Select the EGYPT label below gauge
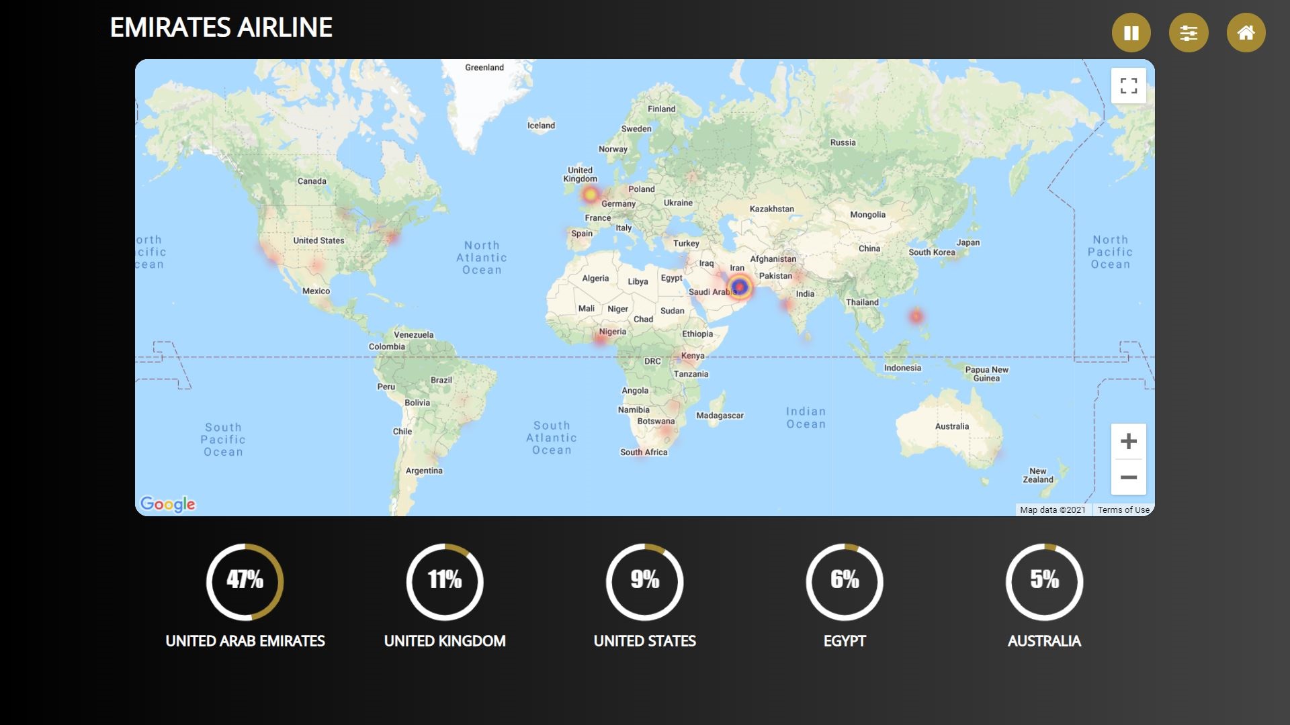The image size is (1290, 725). click(x=845, y=641)
